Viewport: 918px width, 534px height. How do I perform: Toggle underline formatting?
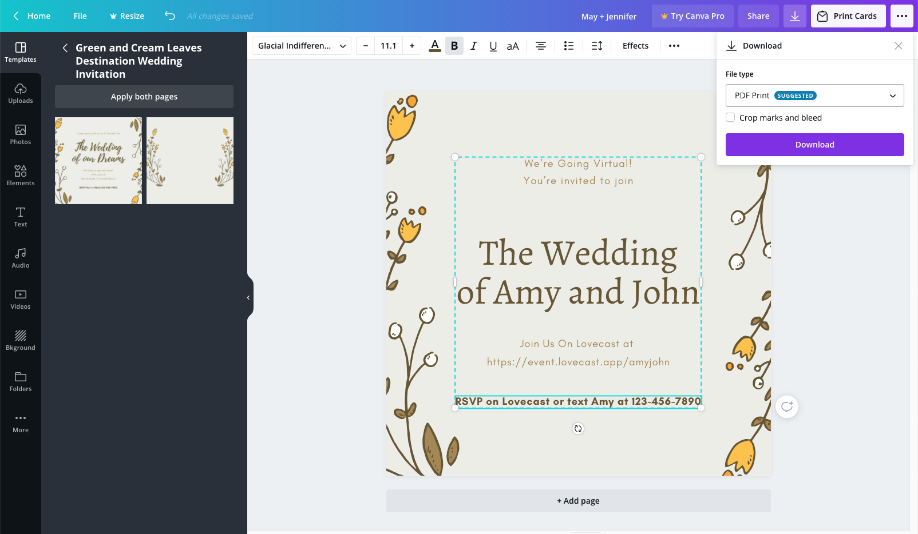(x=493, y=46)
